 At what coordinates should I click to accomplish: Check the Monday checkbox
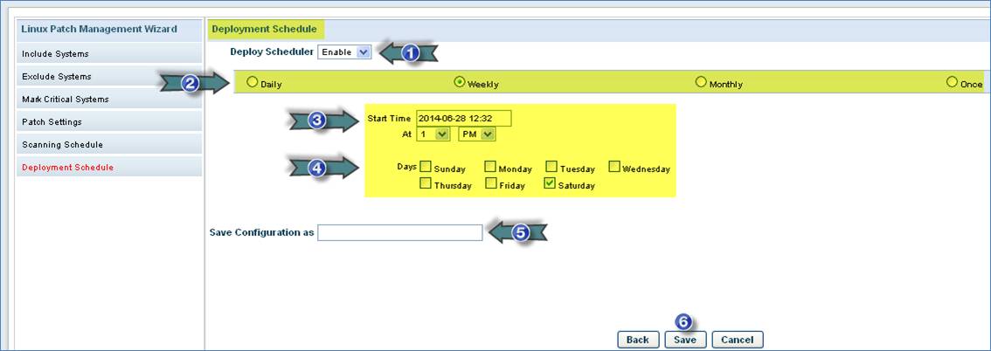pyautogui.click(x=490, y=168)
